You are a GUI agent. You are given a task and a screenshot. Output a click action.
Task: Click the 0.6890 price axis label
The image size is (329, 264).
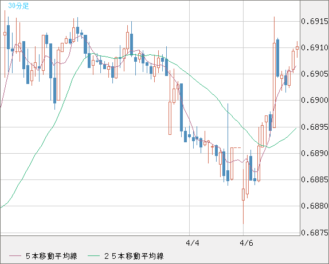tap(315, 153)
